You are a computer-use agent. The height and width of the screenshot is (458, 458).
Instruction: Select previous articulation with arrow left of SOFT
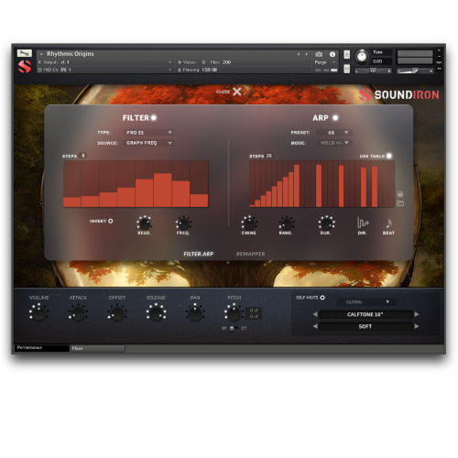pyautogui.click(x=315, y=326)
